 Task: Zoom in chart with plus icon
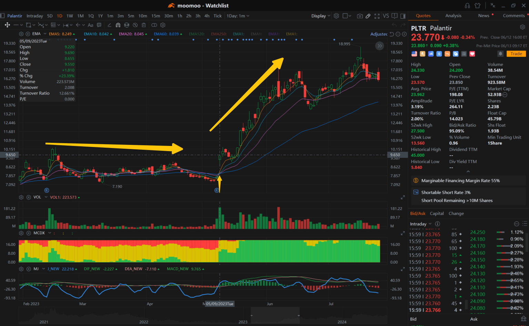404,34
